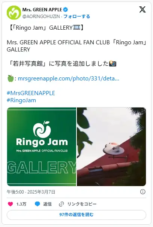Viewport: 153px width, 227px height.
Task: Click the フォローする follow link
Action: (77, 17)
